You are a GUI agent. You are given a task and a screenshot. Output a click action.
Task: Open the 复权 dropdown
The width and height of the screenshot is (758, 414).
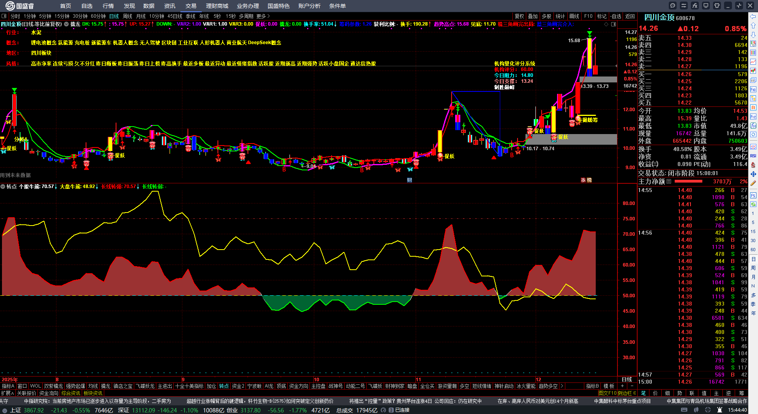click(x=520, y=16)
